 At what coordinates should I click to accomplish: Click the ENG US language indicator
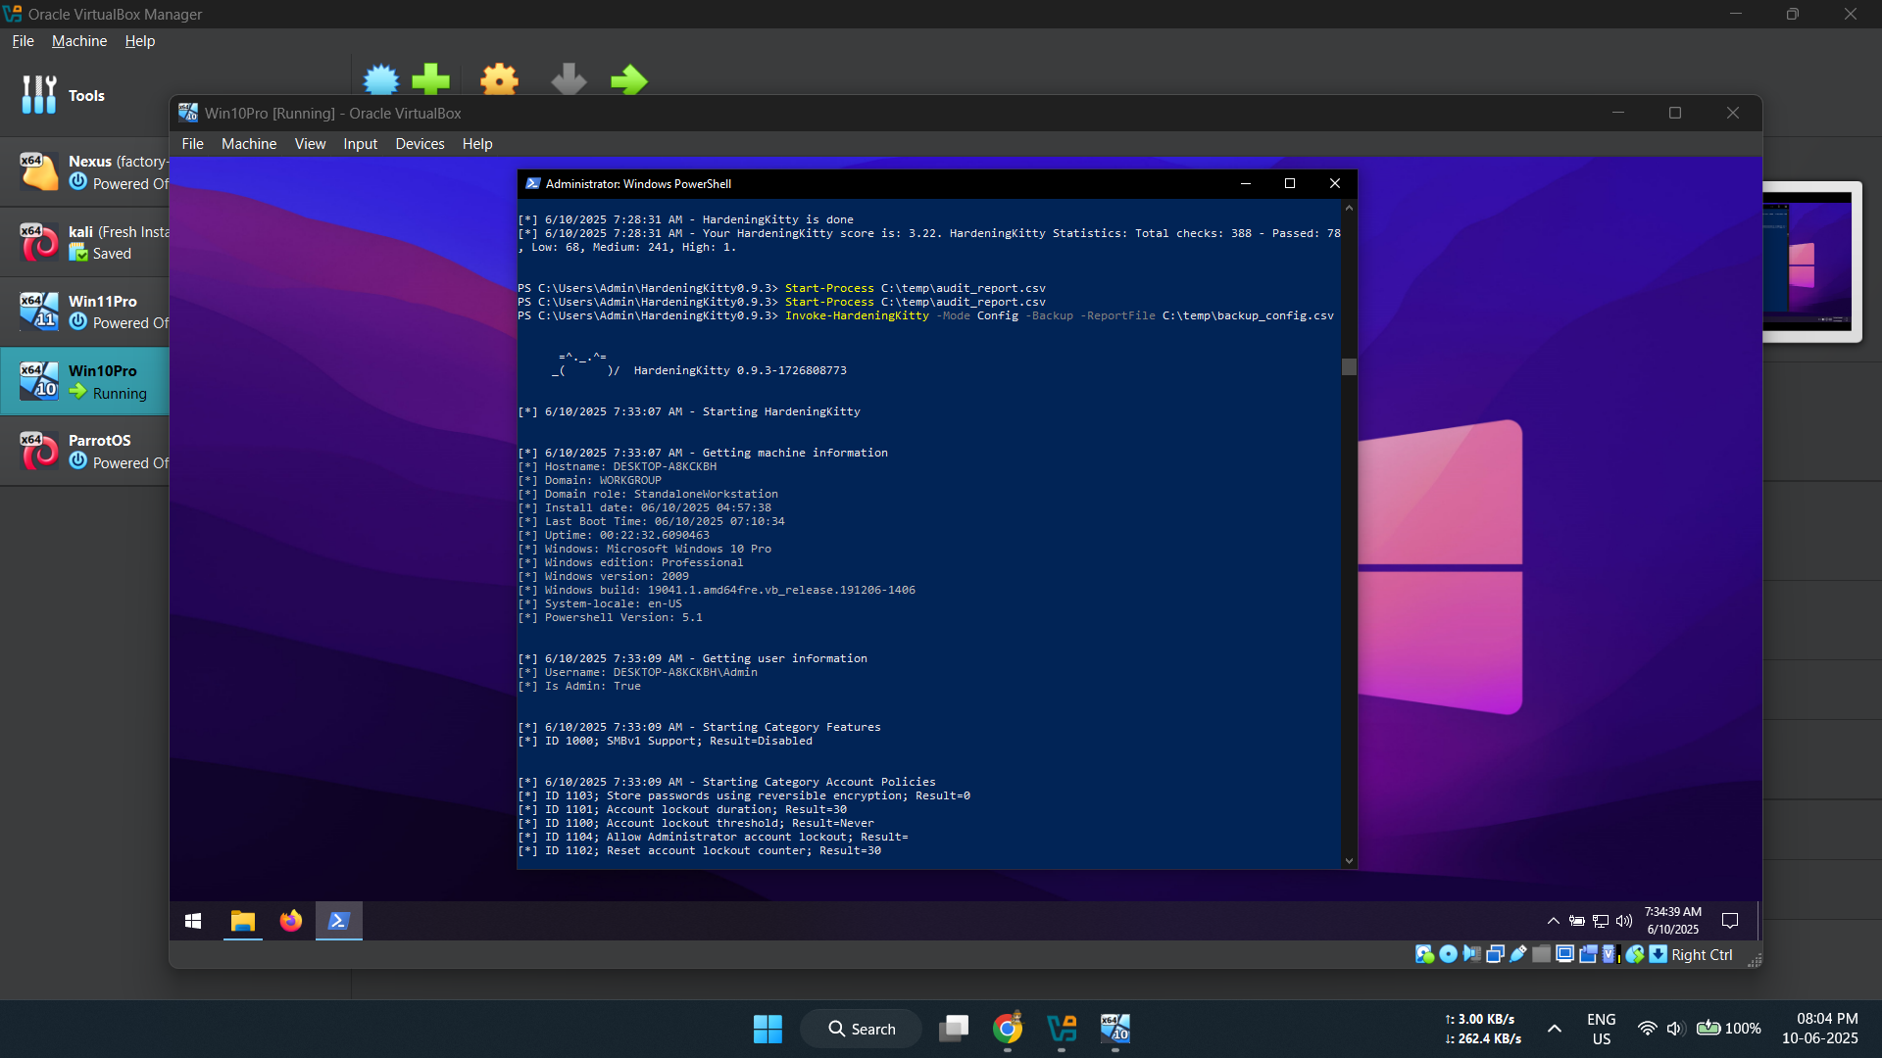click(x=1602, y=1029)
